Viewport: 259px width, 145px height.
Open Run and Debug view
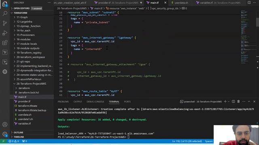[5, 33]
